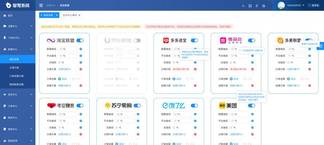Expand 商品中心 in sidebar
Viewport: 324px width, 145px height.
click(x=17, y=118)
